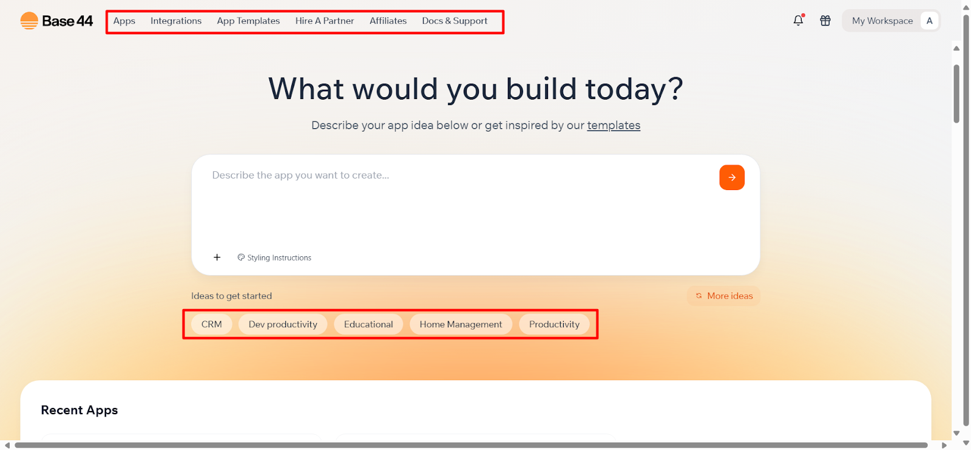Choose the Dev productivity idea chip

283,324
